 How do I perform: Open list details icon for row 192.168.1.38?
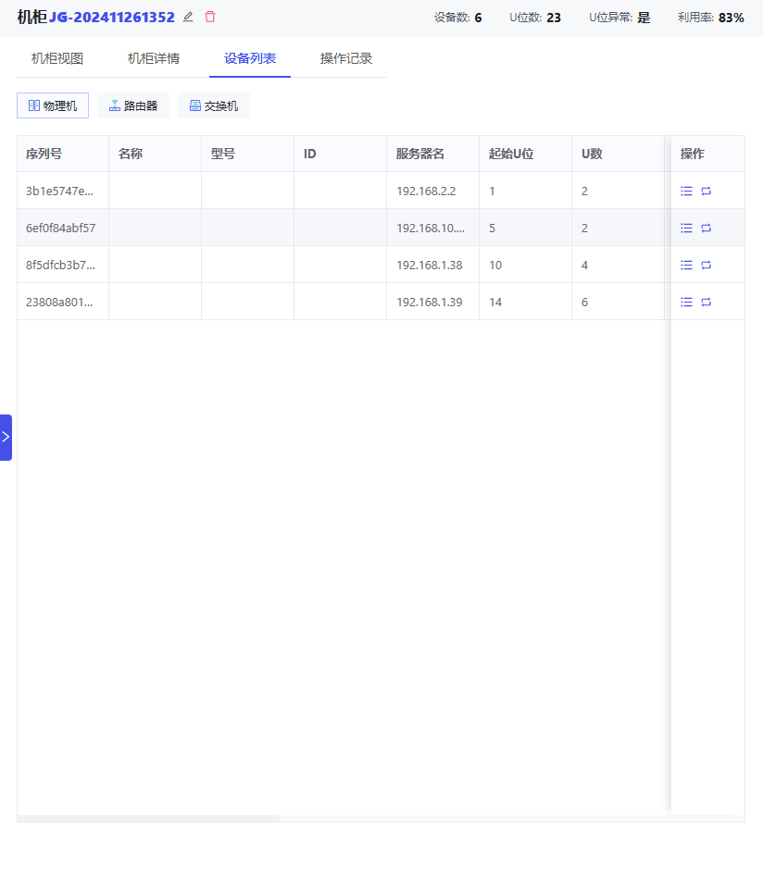tap(686, 265)
